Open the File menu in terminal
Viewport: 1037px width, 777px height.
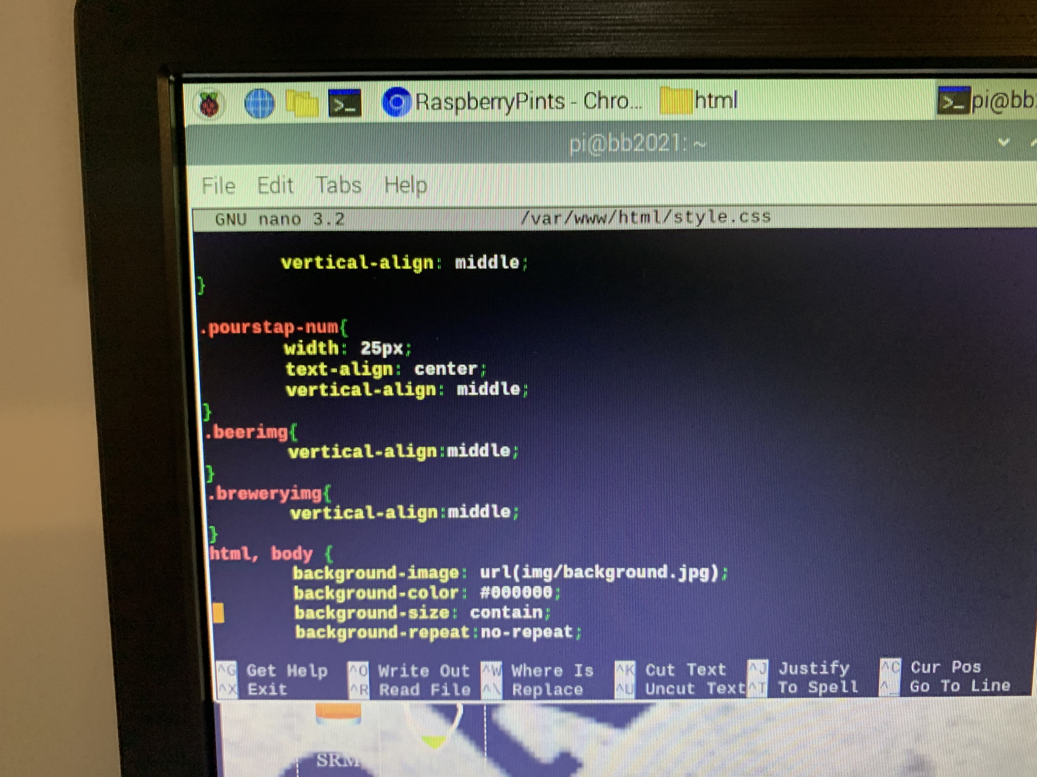218,186
